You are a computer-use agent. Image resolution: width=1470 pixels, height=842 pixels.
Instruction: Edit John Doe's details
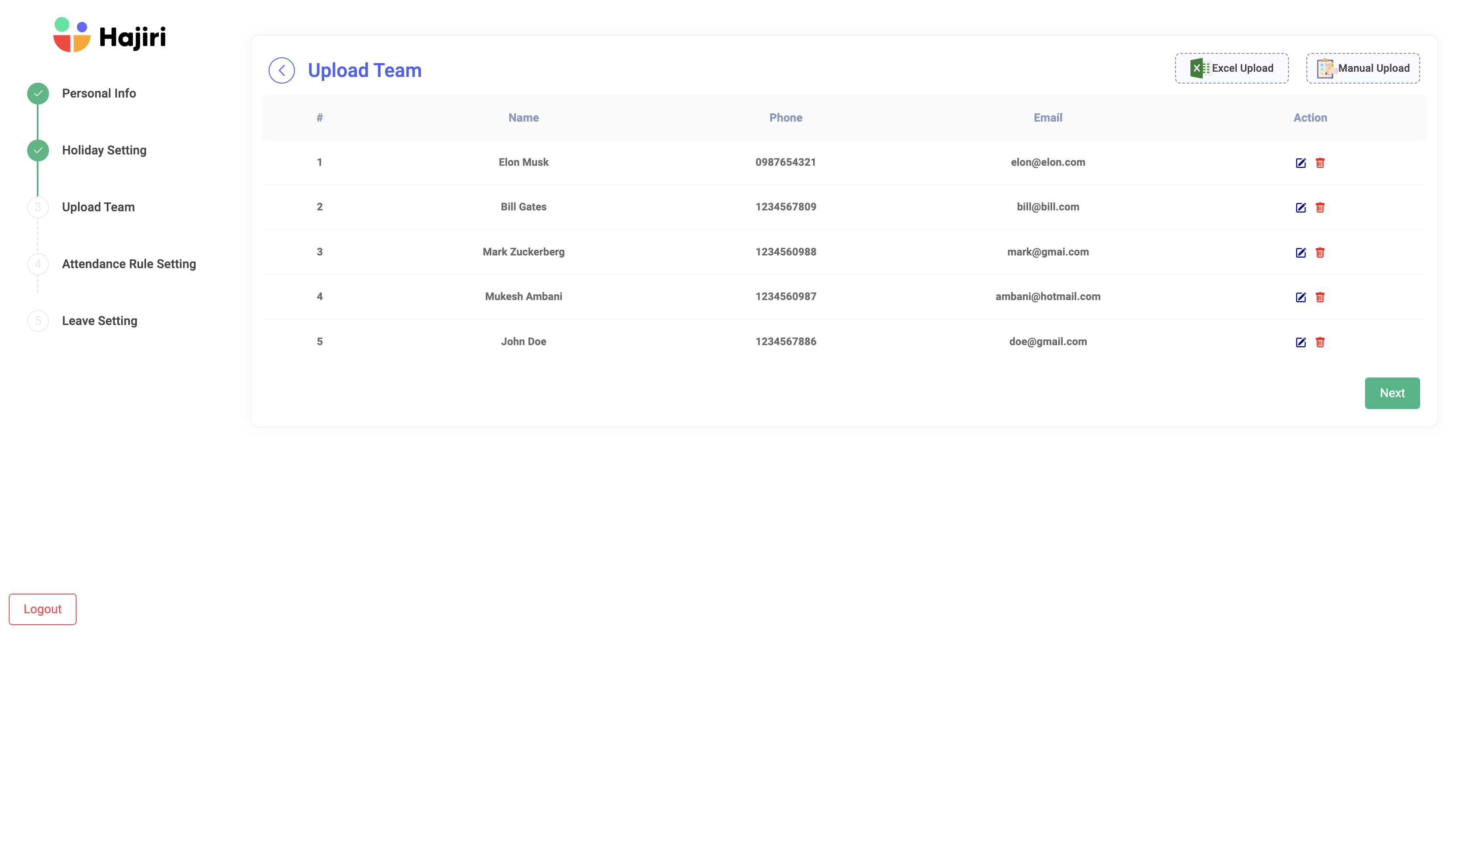(1301, 342)
